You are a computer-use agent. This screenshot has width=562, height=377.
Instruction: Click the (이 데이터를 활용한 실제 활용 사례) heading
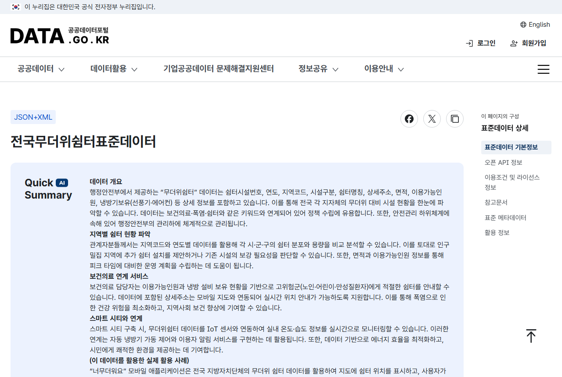(139, 360)
